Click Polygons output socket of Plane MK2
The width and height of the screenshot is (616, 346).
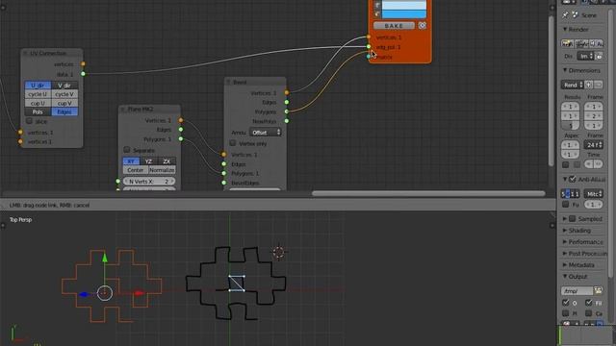(x=181, y=138)
